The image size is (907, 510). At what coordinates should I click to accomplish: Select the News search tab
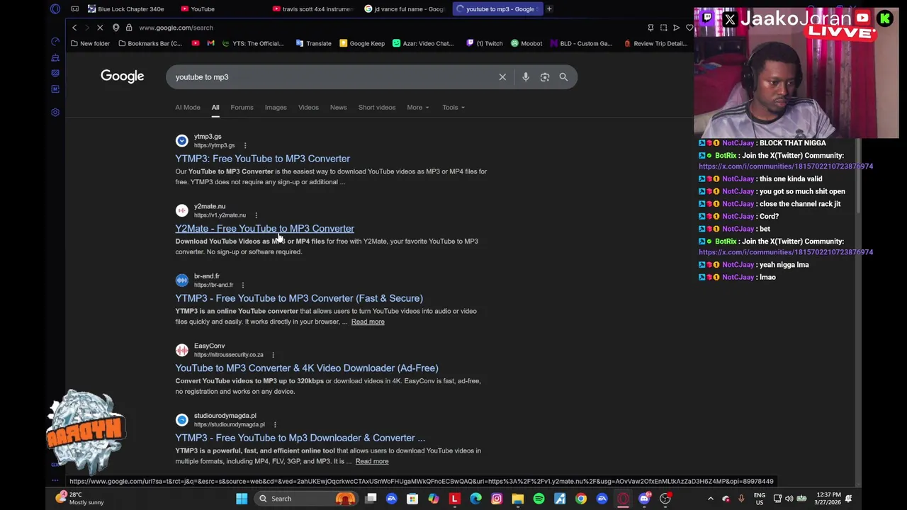pos(338,107)
